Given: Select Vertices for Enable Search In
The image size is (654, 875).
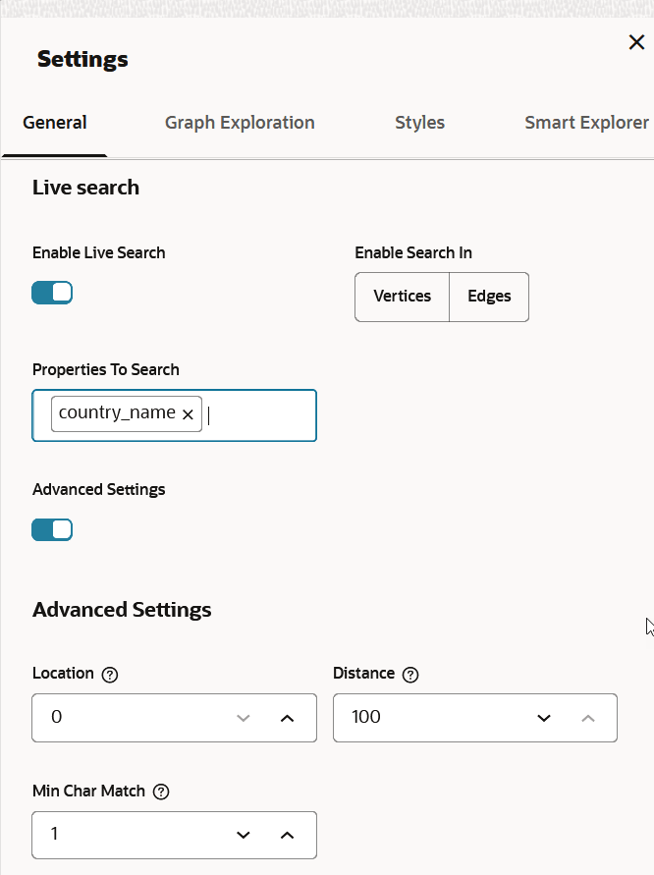Looking at the screenshot, I should pyautogui.click(x=402, y=297).
